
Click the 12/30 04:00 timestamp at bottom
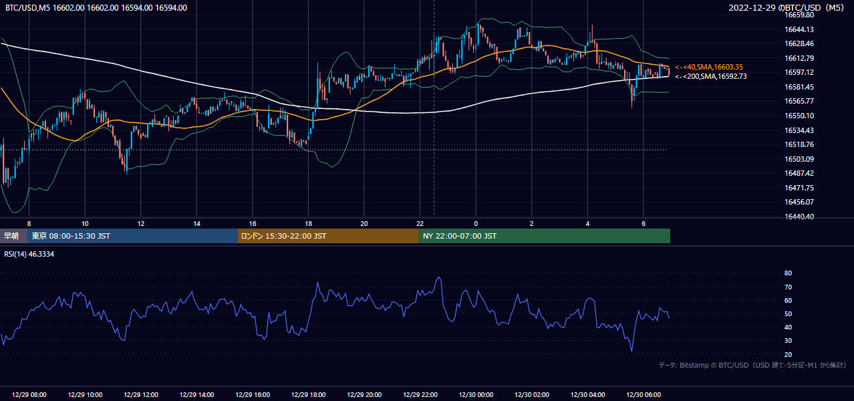(x=587, y=395)
